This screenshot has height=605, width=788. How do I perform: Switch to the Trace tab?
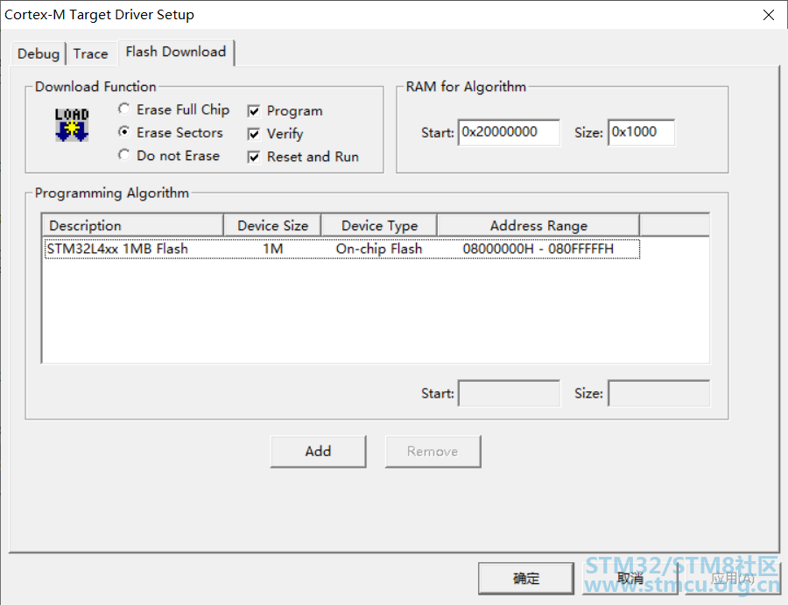[90, 53]
